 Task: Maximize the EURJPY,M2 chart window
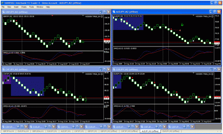(215, 69)
